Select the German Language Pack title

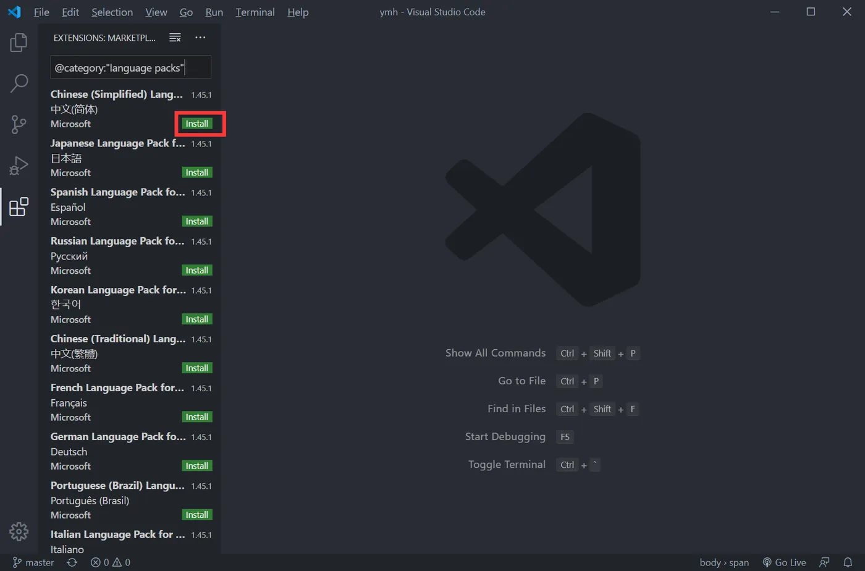click(x=118, y=436)
